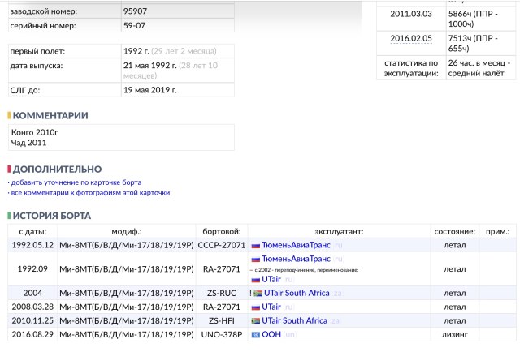Click the South African flag in the 2010.11.25 row
The height and width of the screenshot is (352, 520).
click(255, 320)
